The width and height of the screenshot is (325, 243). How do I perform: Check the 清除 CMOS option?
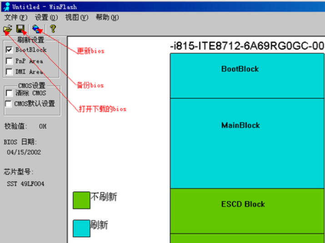click(x=9, y=93)
